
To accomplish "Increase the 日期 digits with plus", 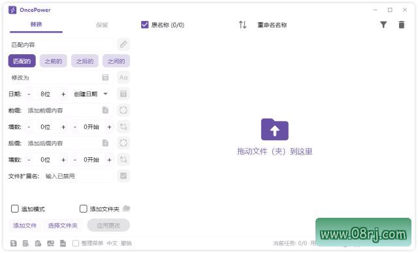I will [x=63, y=94].
